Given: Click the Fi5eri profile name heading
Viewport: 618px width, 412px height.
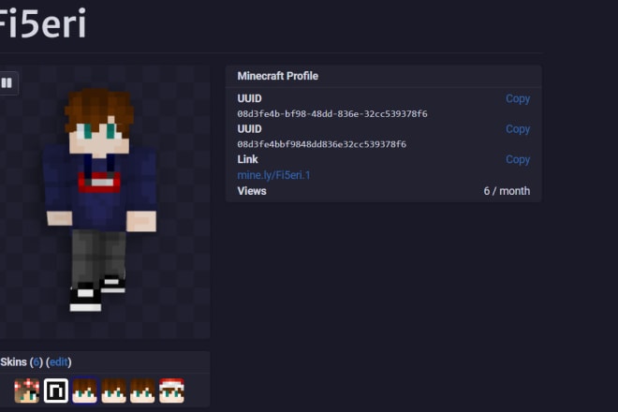Looking at the screenshot, I should 42,23.
